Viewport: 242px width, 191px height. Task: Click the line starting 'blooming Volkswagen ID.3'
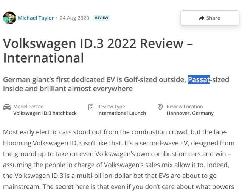pyautogui.click(x=119, y=143)
